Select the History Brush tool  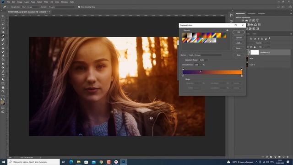point(3,52)
